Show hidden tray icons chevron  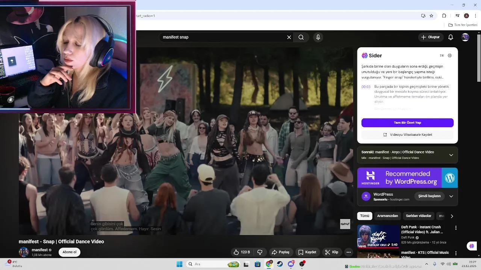click(427, 264)
